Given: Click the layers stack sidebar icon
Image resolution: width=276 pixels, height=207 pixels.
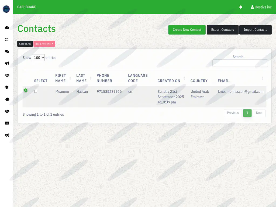Looking at the screenshot, I should [x=7, y=87].
